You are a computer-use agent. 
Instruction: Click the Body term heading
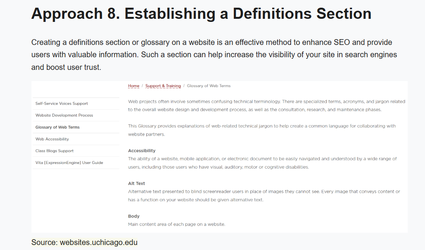(134, 216)
